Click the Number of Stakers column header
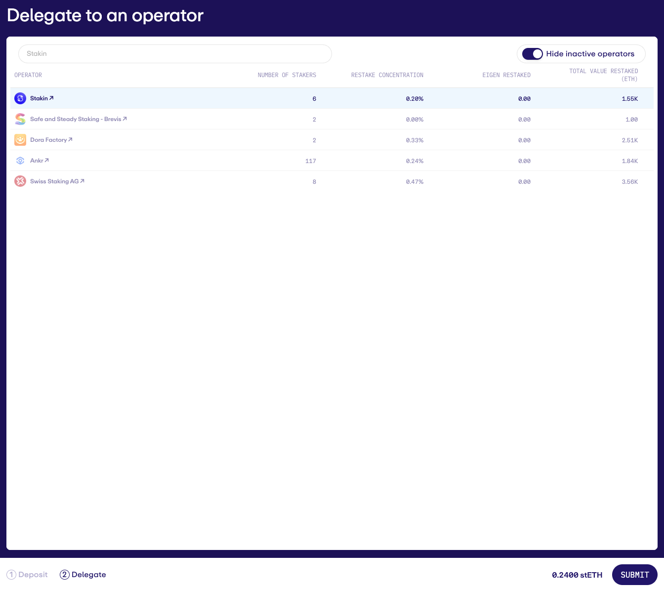The image size is (664, 589). 287,75
